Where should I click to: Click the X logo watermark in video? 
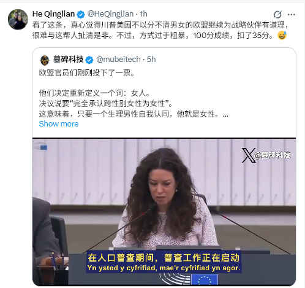pos(249,155)
